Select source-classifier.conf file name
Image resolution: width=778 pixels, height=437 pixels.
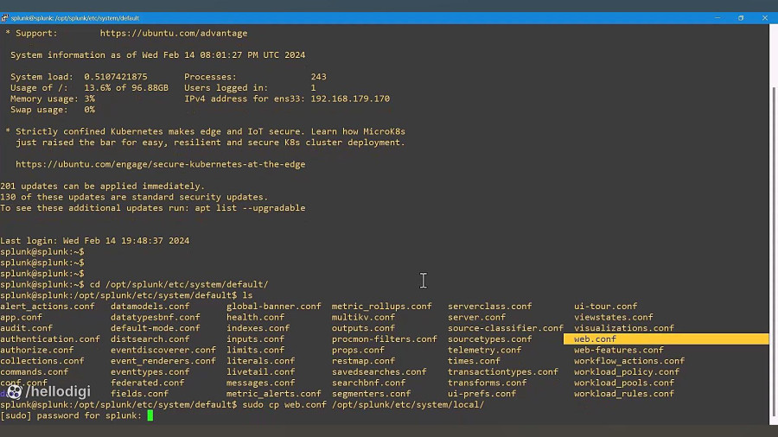[x=506, y=328]
